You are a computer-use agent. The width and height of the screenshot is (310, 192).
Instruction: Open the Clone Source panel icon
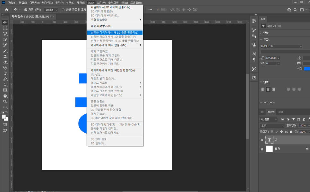[254, 45]
